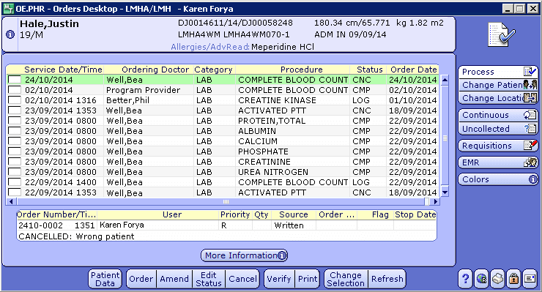Click the Stop Date column header
The image size is (542, 292).
point(415,214)
